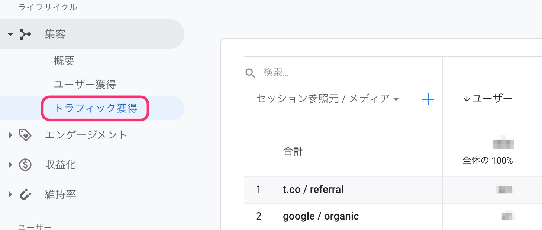The height and width of the screenshot is (230, 542).
Task: Click the t.co / referral row
Action: [x=313, y=190]
